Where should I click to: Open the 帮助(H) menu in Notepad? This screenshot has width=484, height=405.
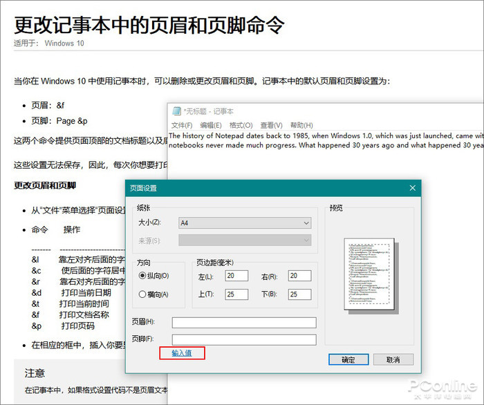tap(301, 125)
